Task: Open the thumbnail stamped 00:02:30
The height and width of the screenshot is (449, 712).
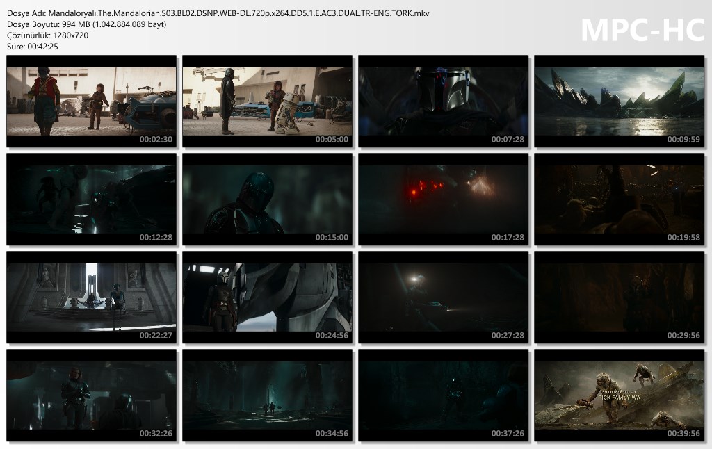Action: [91, 101]
